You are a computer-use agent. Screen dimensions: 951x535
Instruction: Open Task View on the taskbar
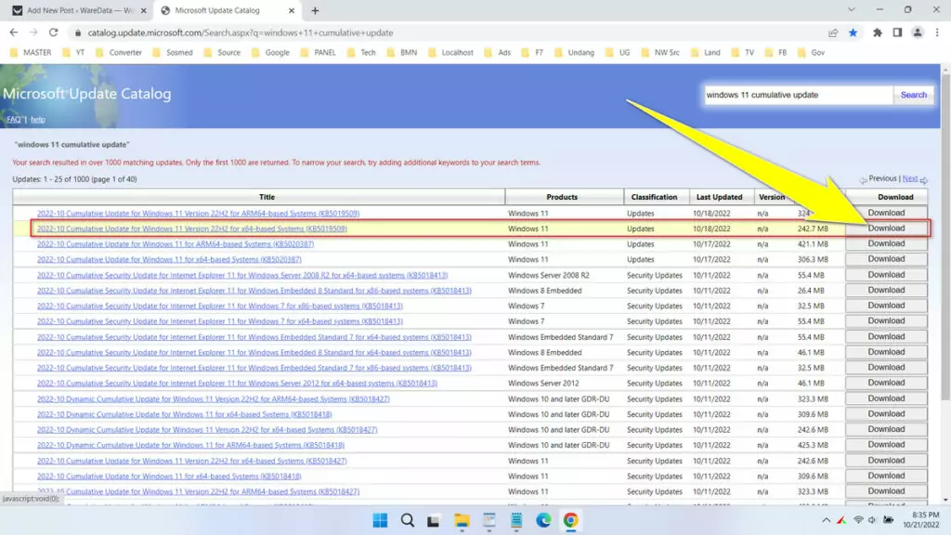[433, 520]
